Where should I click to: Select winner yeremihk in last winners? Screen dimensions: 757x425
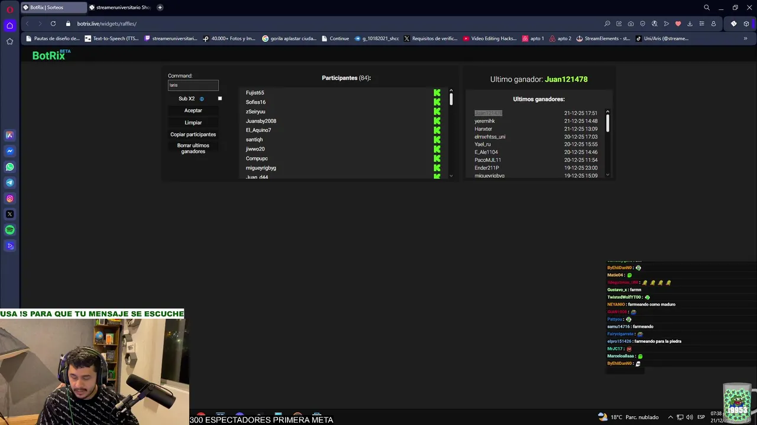[484, 121]
